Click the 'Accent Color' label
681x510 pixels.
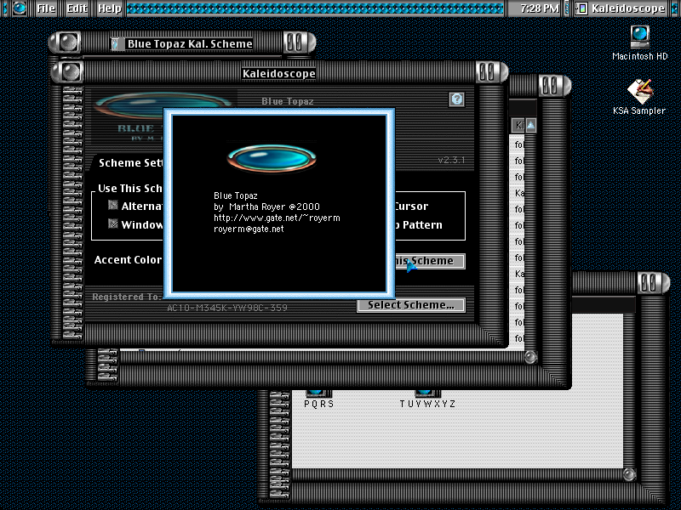coord(129,260)
